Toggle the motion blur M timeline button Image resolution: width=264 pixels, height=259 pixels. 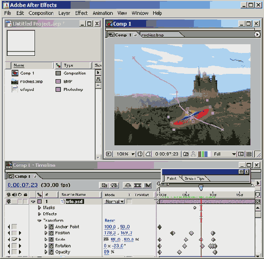(x=148, y=185)
